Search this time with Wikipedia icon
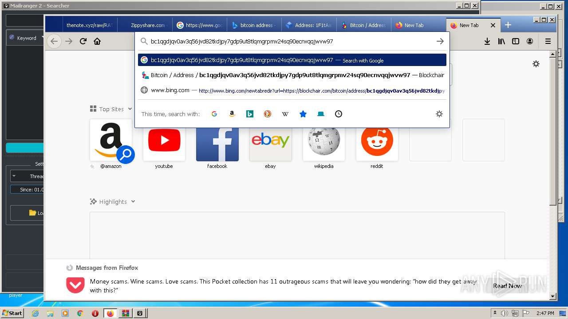Viewport: 568px width, 319px height. pos(285,114)
